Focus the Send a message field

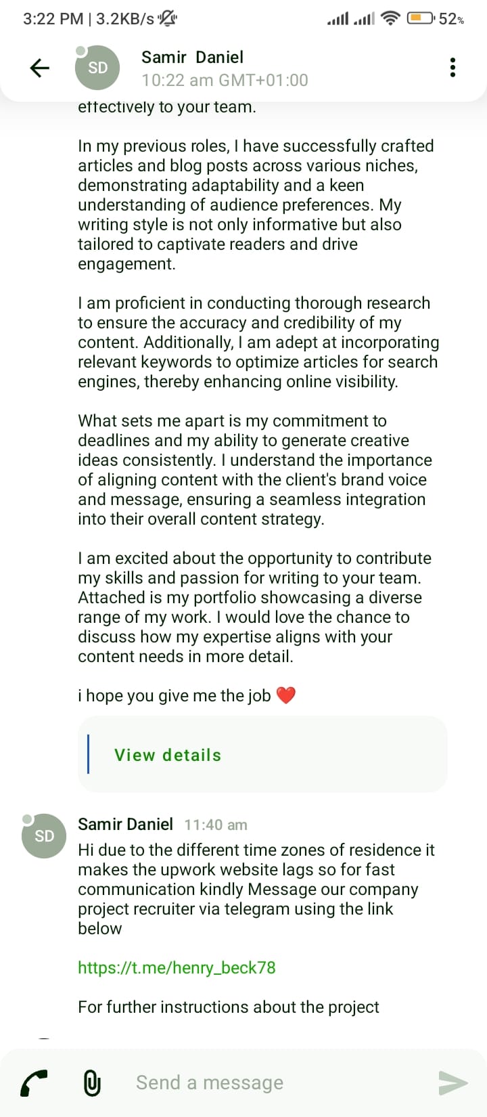tap(271, 1082)
